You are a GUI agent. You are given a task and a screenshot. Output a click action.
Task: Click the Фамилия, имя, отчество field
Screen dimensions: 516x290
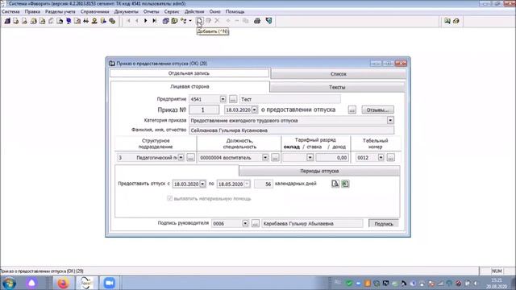pos(291,130)
